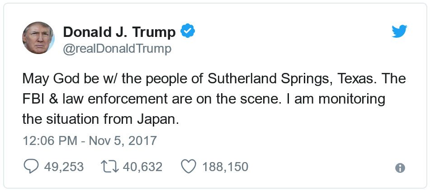The height and width of the screenshot is (190, 430).
Task: Click the 12:06 PM timestamp
Action: tap(50, 140)
